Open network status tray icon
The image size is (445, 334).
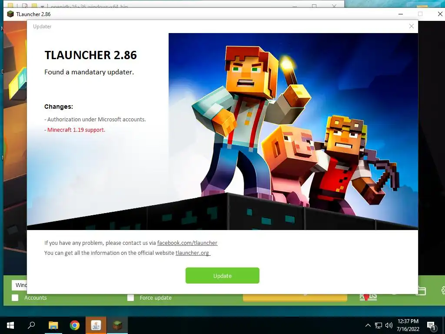click(379, 325)
